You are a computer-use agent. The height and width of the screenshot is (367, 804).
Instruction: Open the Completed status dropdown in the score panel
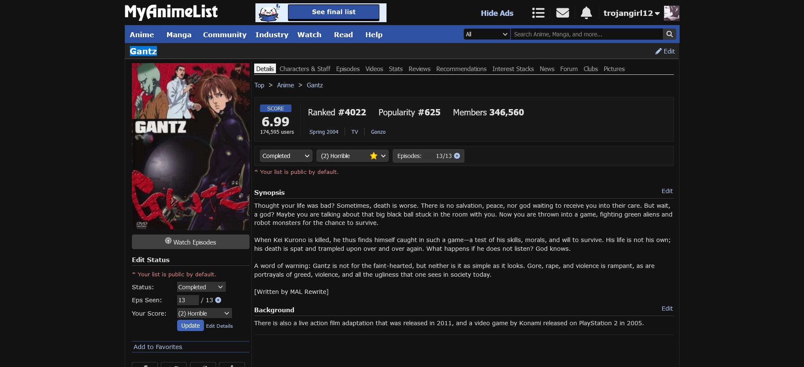(286, 156)
